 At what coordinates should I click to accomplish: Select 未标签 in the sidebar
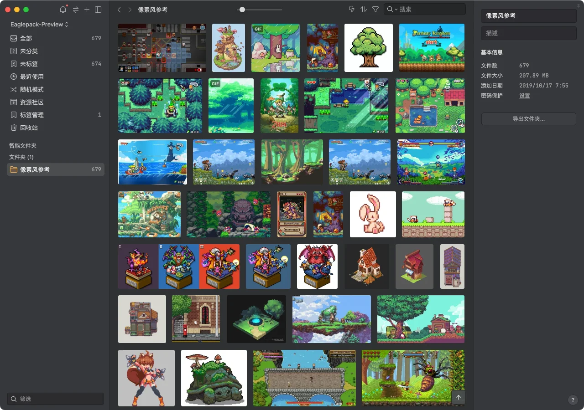click(56, 64)
